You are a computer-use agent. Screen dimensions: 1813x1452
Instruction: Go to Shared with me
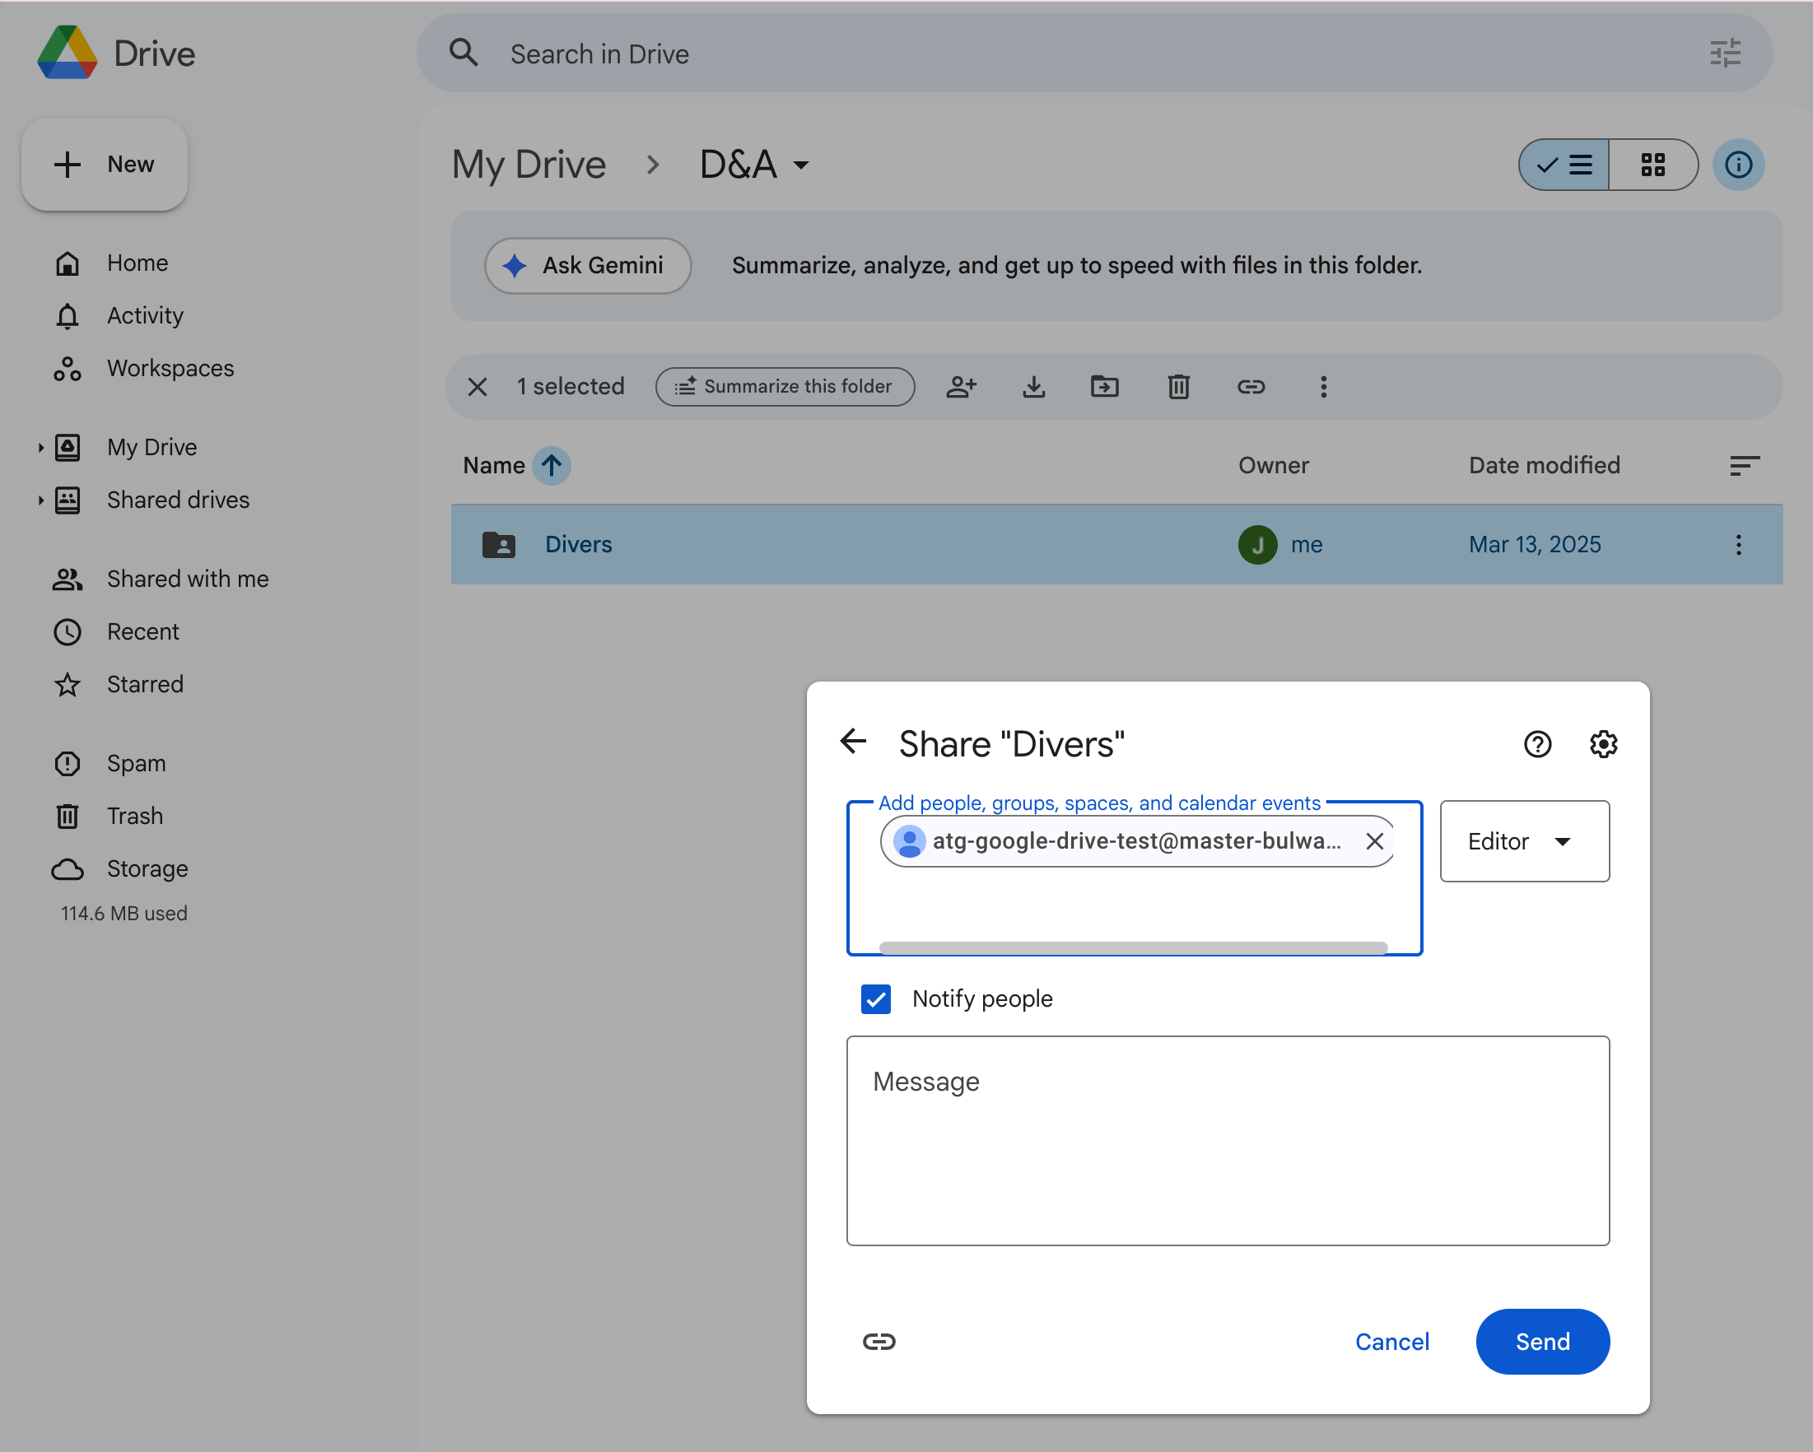click(x=187, y=579)
